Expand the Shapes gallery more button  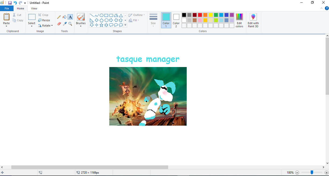(x=125, y=25)
